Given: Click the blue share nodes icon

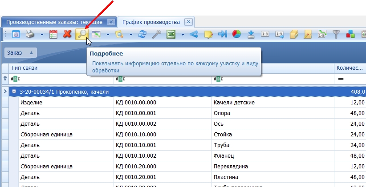Looking at the screenshot, I should point(194,35).
